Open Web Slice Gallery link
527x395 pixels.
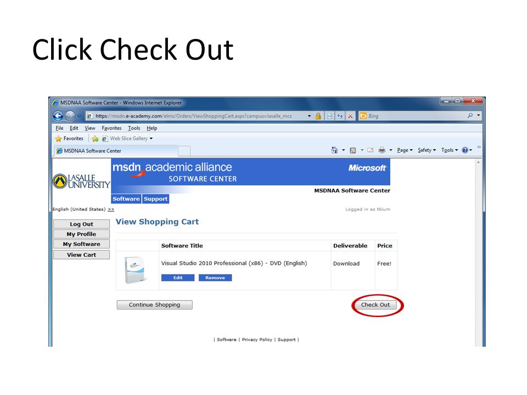point(128,138)
